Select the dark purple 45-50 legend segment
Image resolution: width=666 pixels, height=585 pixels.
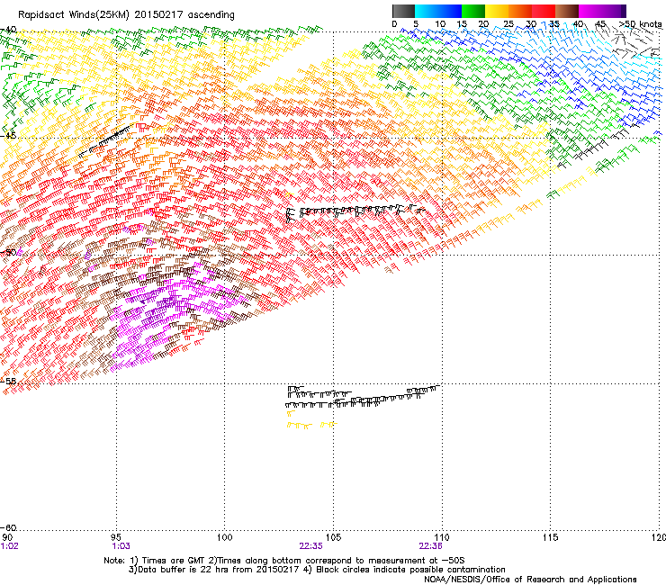614,11
